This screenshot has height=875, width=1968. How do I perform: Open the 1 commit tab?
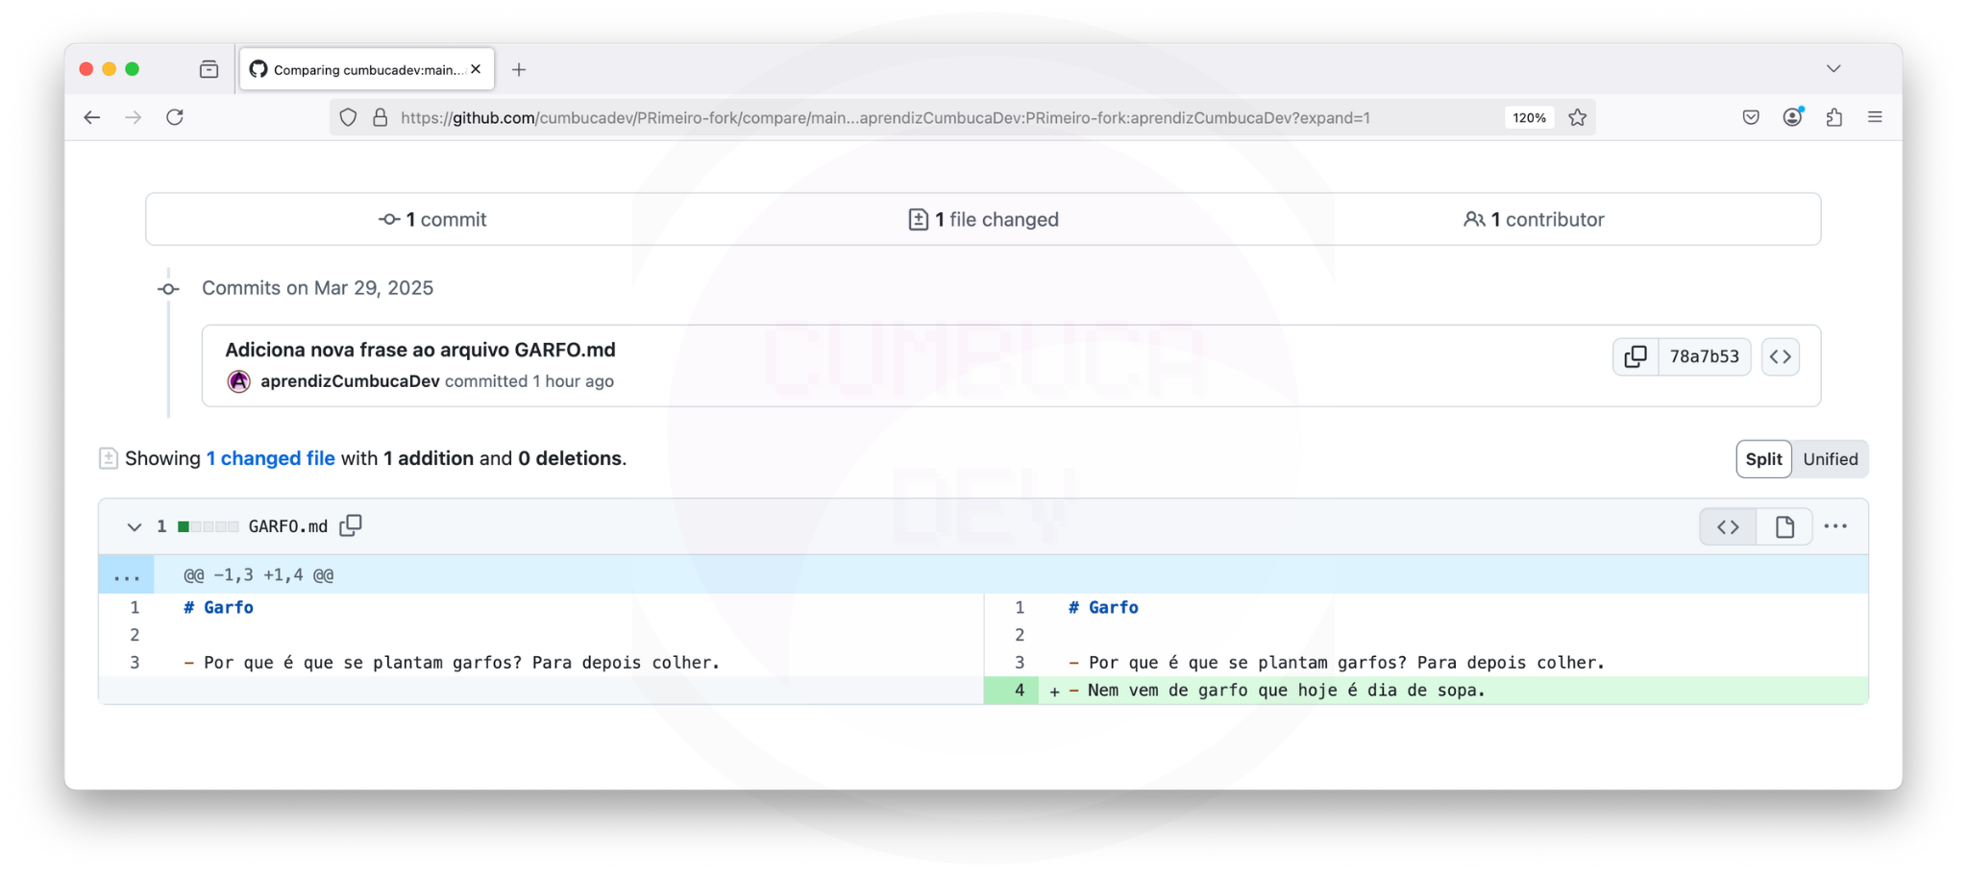pos(432,219)
